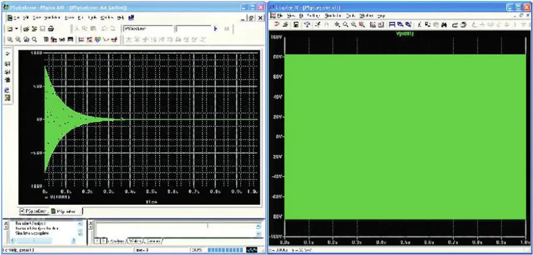Viewport: 533px width, 255px height.
Task: Switch to the Watch tab in PSpice output panel
Action: [x=134, y=241]
